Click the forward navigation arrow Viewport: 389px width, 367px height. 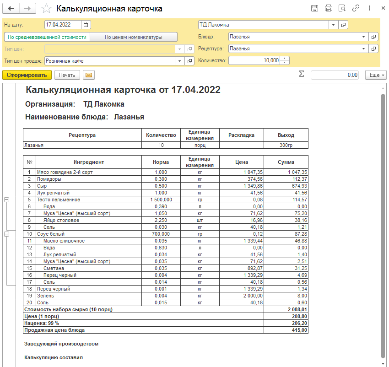(27, 9)
